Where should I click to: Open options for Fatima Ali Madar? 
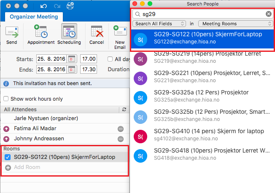[121, 129]
